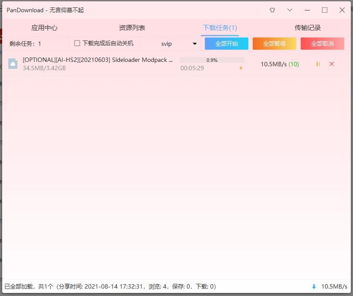This screenshot has height=296, width=353.
Task: Cancel the Sideloader Modpack download with red X
Action: pyautogui.click(x=332, y=64)
